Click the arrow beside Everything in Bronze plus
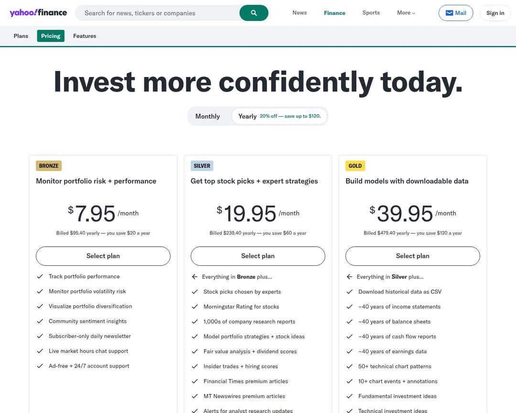 195,276
